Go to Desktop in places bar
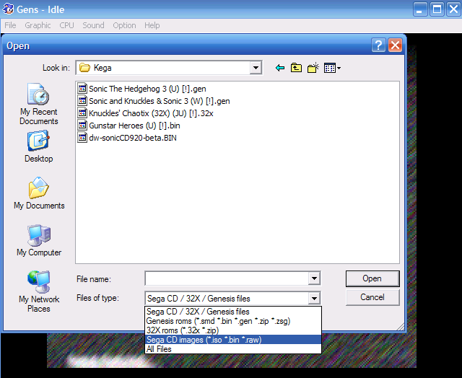462x378 pixels. [x=39, y=147]
